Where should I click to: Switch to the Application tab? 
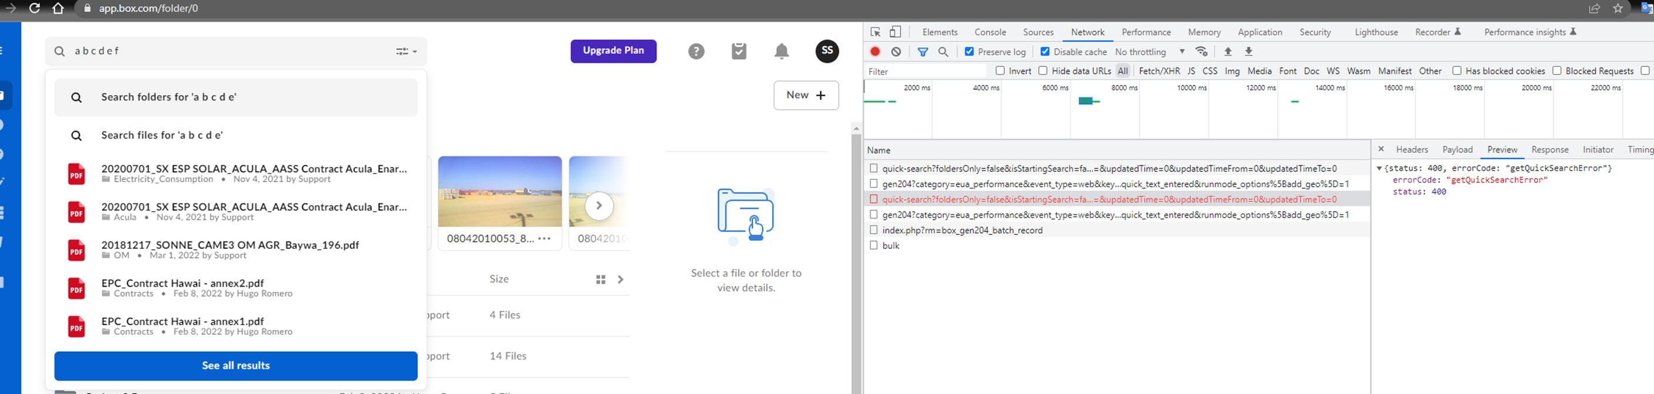(x=1259, y=32)
